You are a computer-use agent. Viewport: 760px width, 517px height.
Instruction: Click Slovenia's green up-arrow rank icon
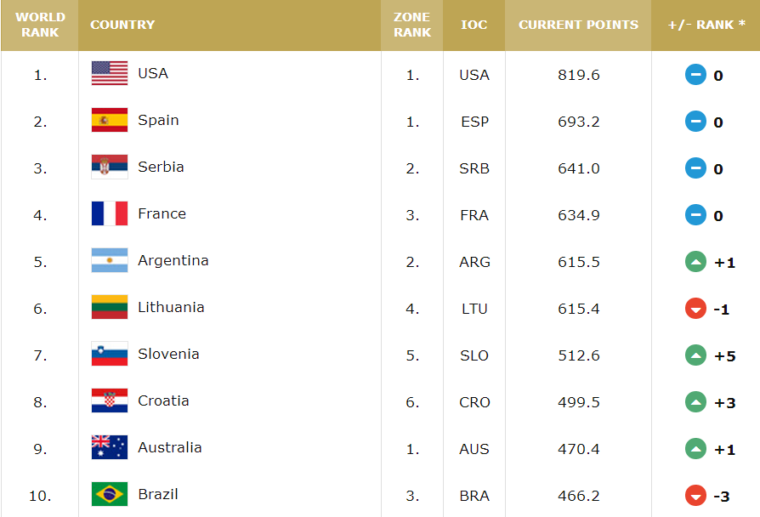click(695, 355)
